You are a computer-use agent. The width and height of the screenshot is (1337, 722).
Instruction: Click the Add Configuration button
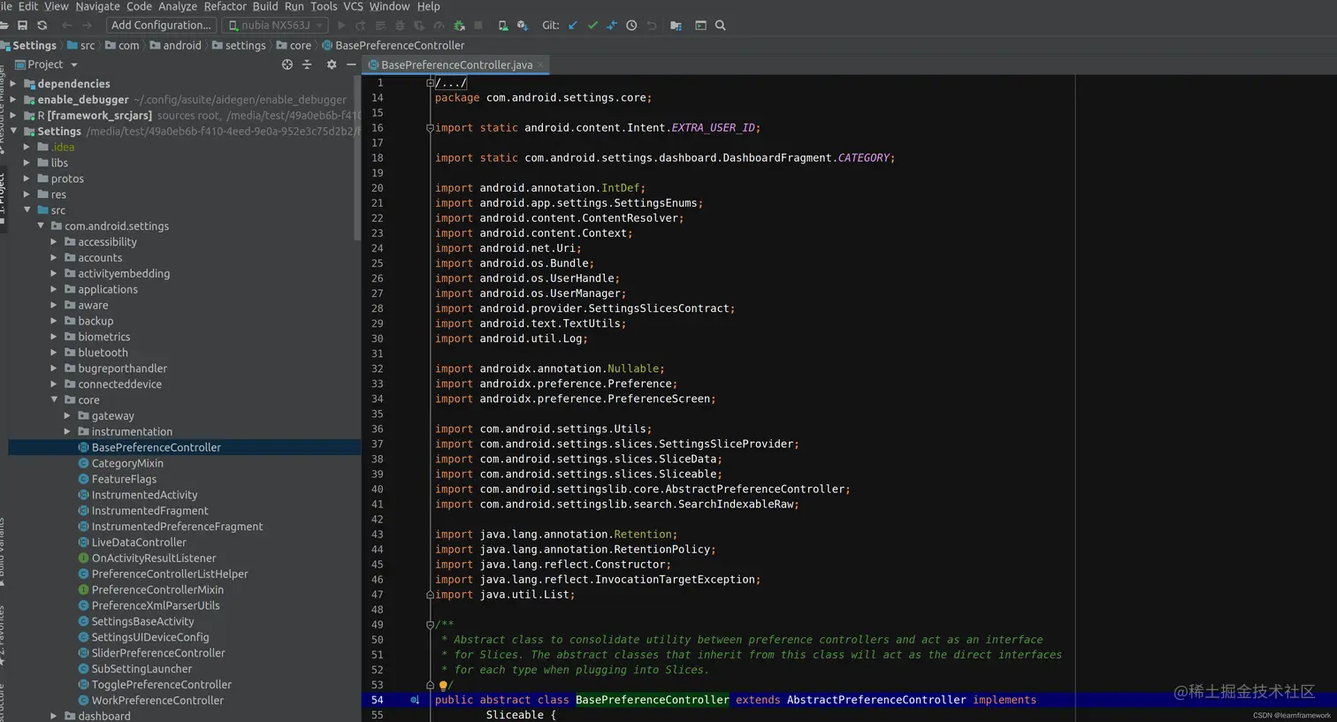point(160,26)
